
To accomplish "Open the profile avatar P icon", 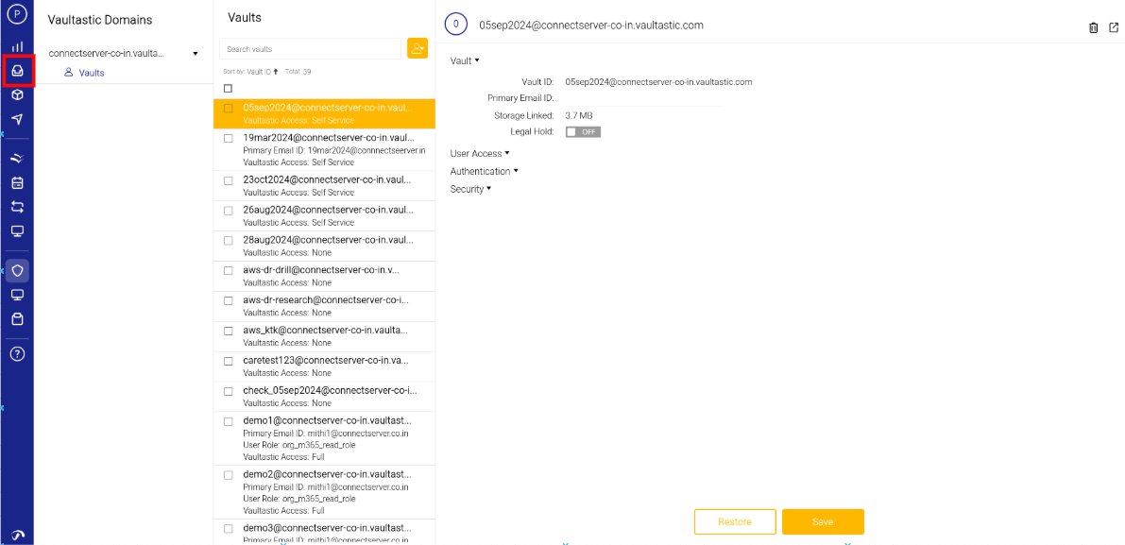I will (17, 14).
